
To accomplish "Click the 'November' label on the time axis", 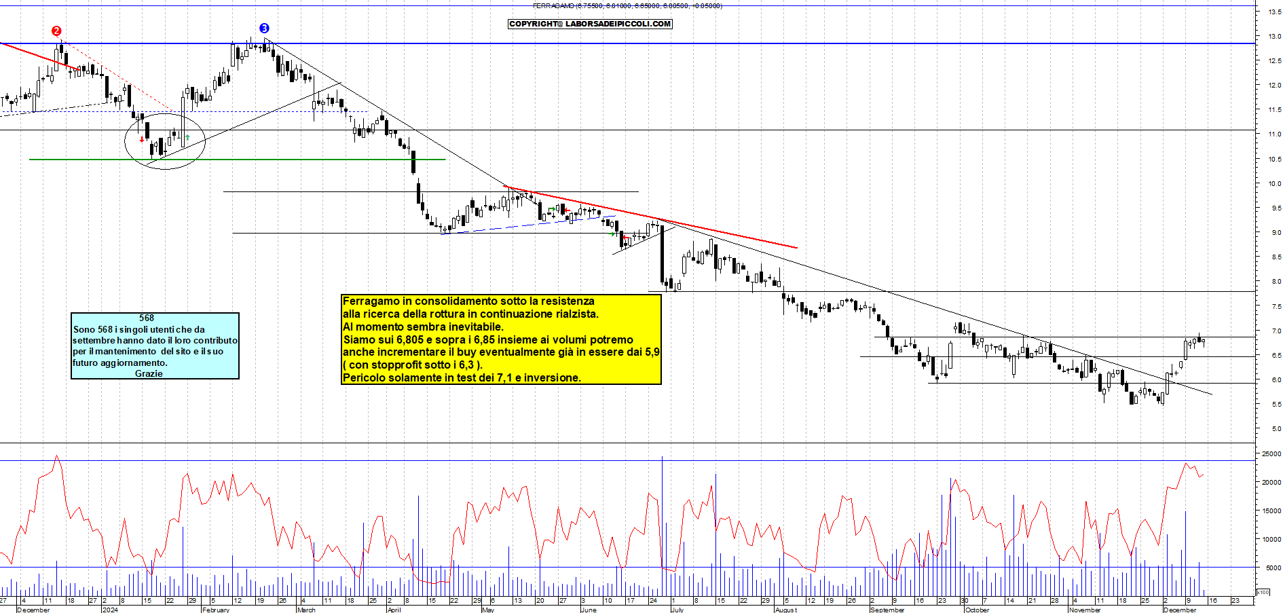I will coord(1085,610).
